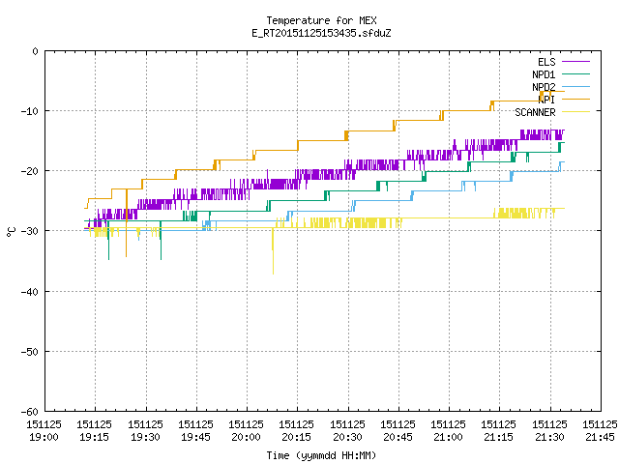The width and height of the screenshot is (619, 464).
Task: Click the x-axis tick label 20:45
Action: click(x=398, y=437)
